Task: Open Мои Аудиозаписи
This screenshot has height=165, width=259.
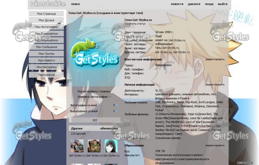Action: tap(46, 40)
